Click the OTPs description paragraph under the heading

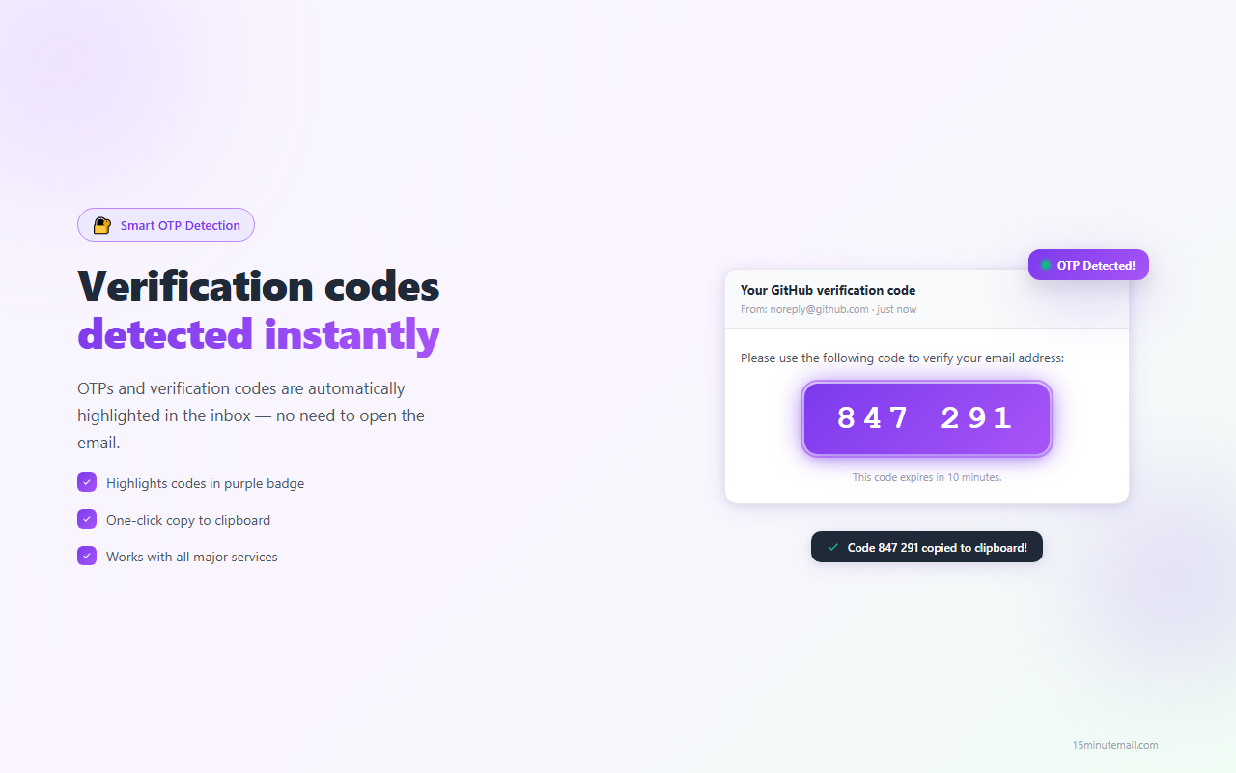(x=251, y=415)
